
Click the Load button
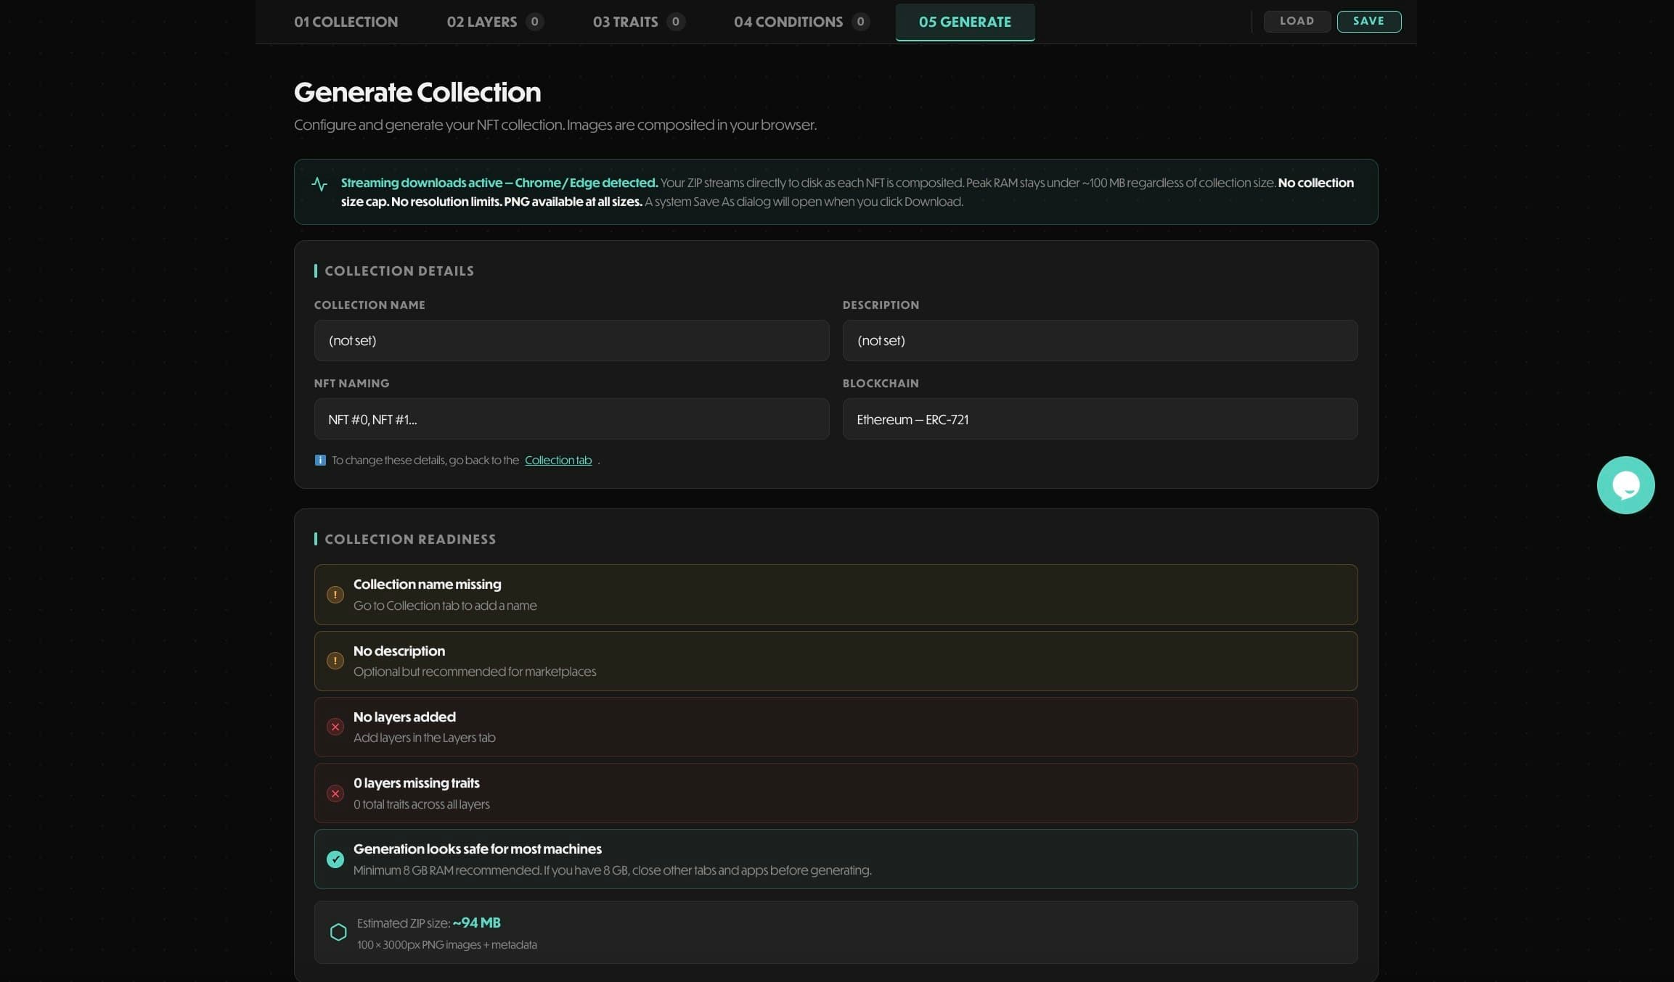(1297, 21)
